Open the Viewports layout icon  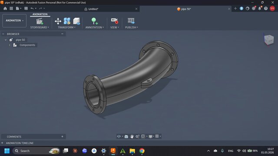point(157,136)
